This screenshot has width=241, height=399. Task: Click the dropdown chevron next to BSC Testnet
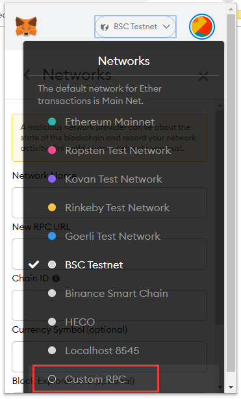coord(166,27)
